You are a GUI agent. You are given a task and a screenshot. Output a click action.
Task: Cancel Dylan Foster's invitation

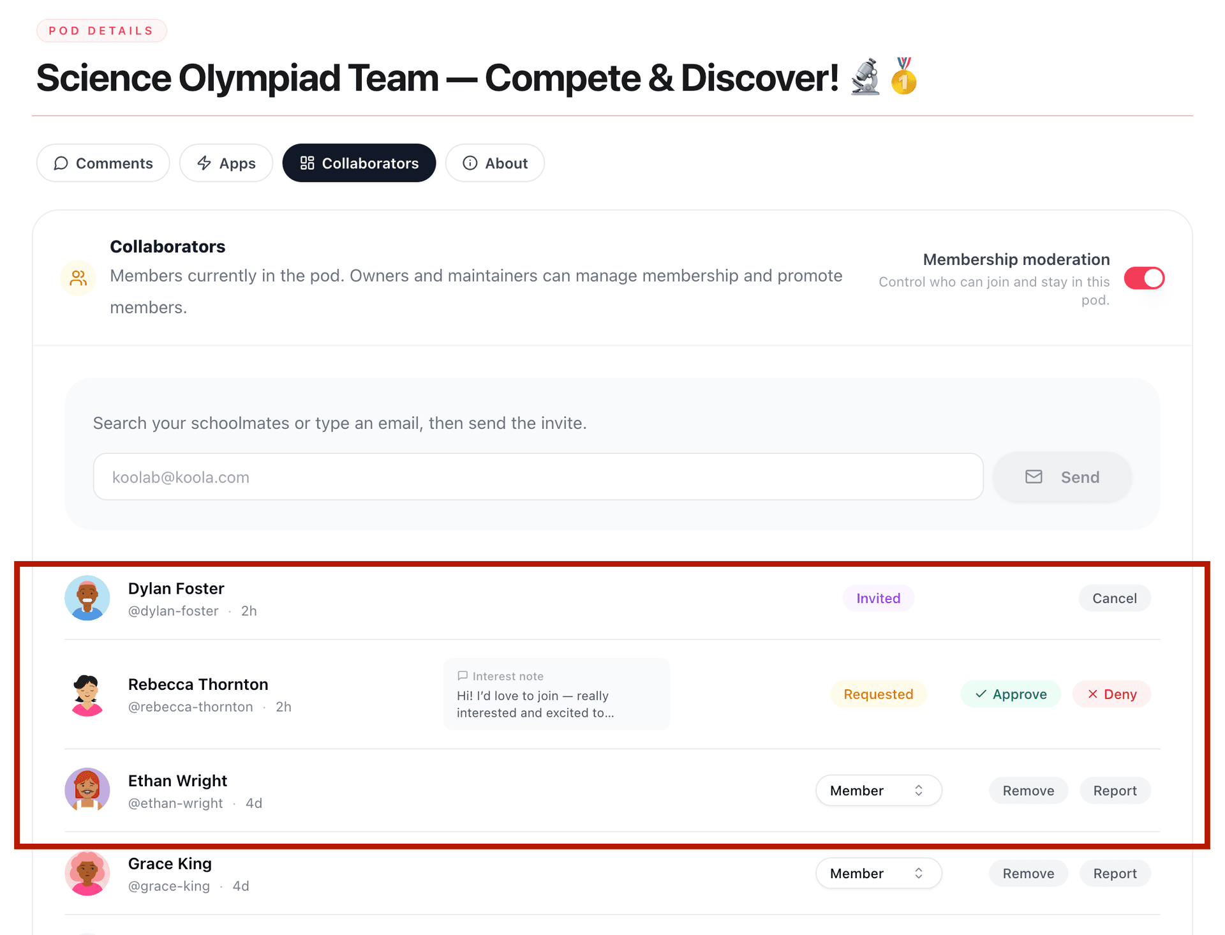click(x=1114, y=598)
